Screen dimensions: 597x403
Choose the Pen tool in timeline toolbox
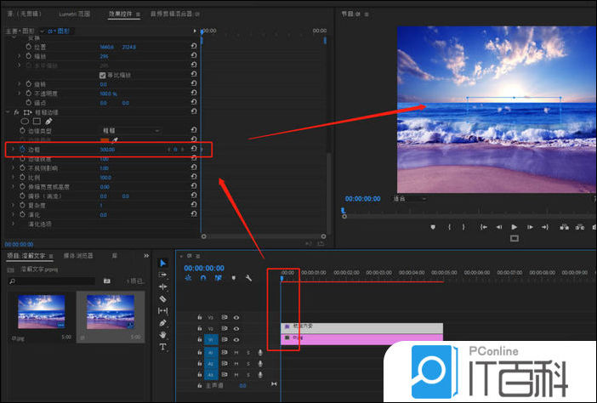click(163, 323)
